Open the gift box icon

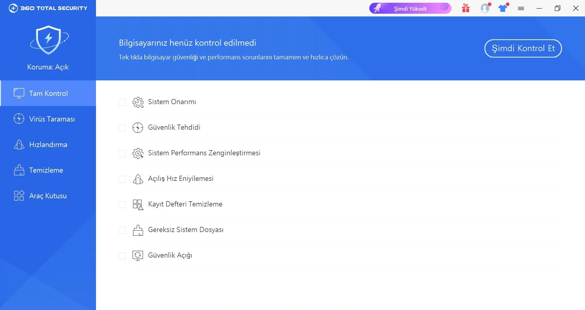point(466,8)
